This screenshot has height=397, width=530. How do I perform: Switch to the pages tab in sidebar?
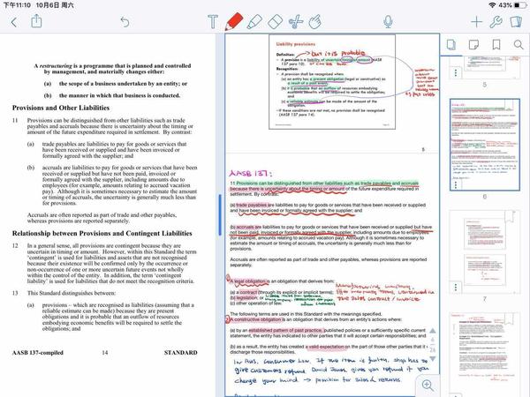(451, 45)
